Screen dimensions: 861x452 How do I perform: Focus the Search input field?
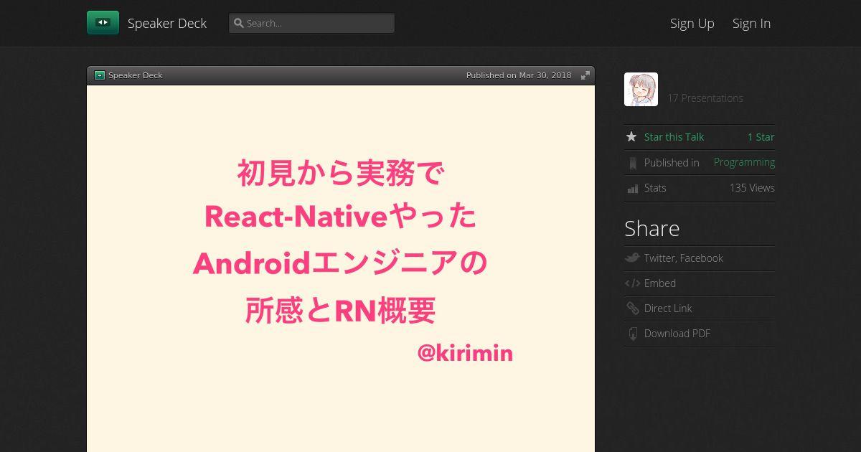pyautogui.click(x=311, y=23)
